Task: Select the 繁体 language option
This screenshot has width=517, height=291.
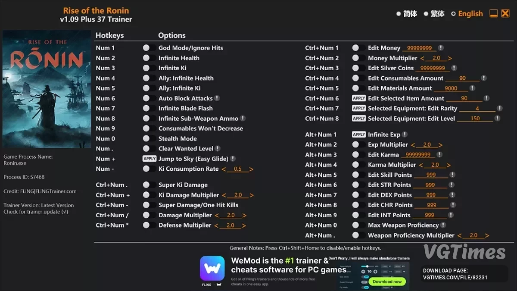Action: click(426, 14)
